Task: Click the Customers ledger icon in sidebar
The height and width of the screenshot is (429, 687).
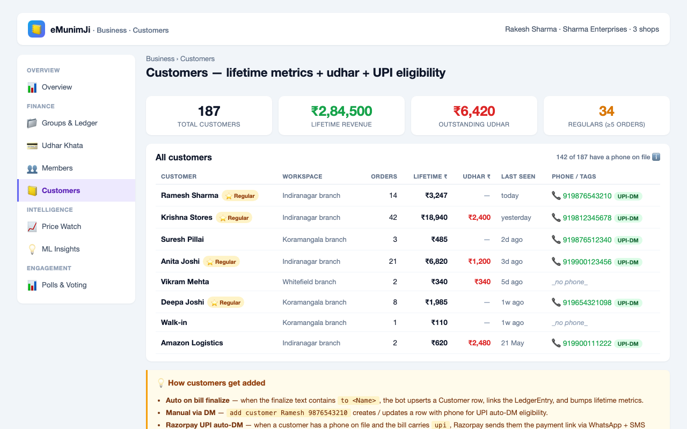Action: (32, 190)
